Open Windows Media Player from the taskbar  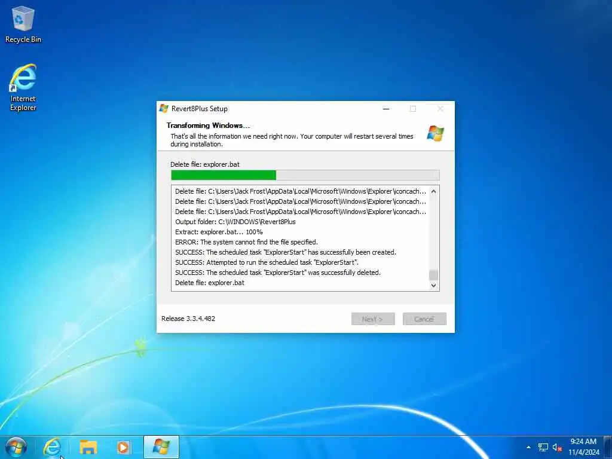pos(124,447)
